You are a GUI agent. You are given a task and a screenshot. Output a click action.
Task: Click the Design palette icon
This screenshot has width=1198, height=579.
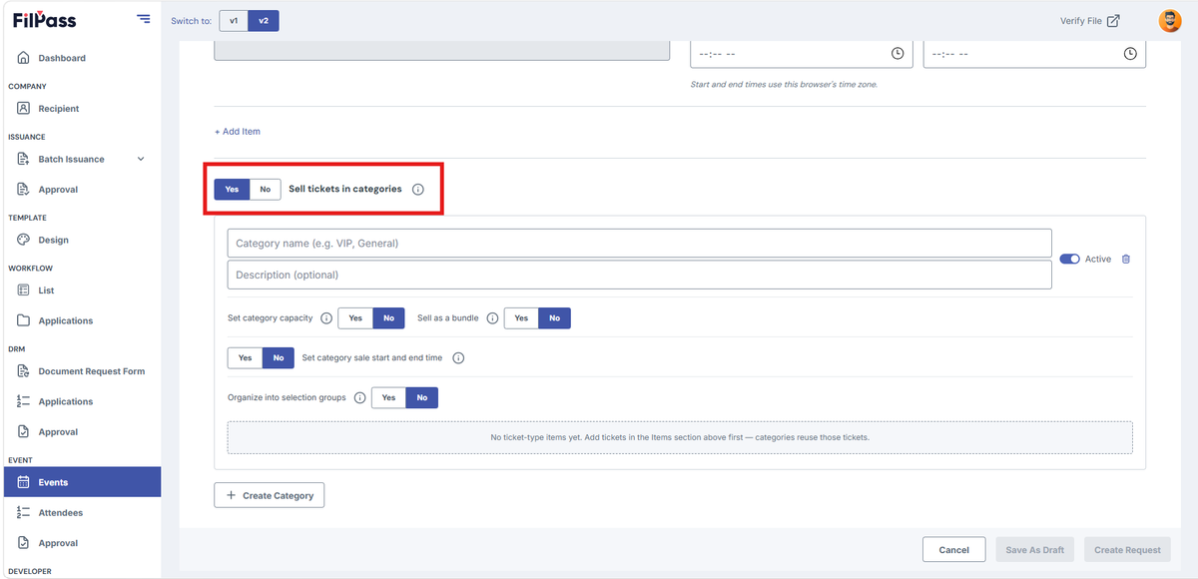click(24, 240)
